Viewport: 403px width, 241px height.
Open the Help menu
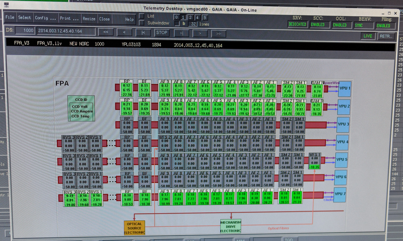129,19
